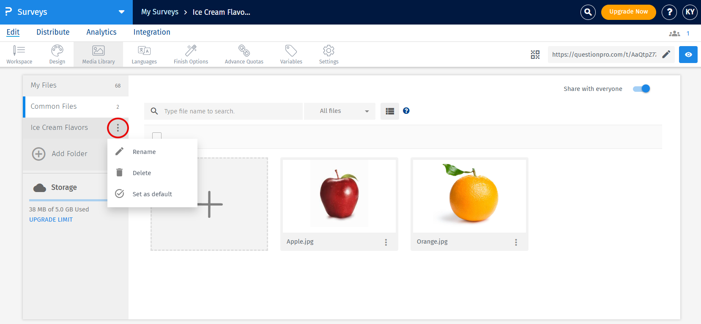Select the Apple image thumbnail
The image size is (701, 324).
339,196
